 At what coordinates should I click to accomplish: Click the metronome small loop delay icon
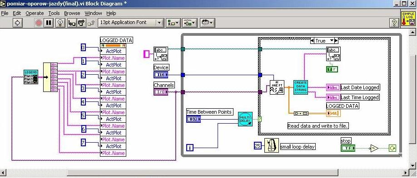[272, 145]
